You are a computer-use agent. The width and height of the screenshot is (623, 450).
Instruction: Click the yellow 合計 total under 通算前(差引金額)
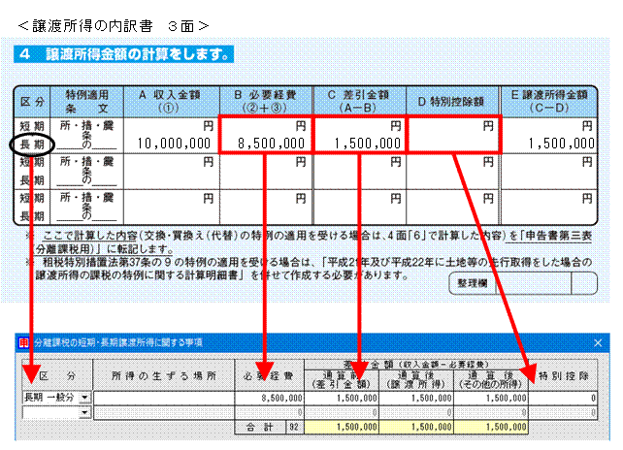[342, 427]
